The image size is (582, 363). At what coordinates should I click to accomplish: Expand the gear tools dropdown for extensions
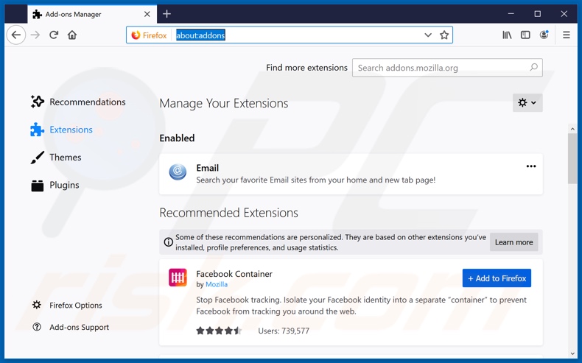pos(527,102)
